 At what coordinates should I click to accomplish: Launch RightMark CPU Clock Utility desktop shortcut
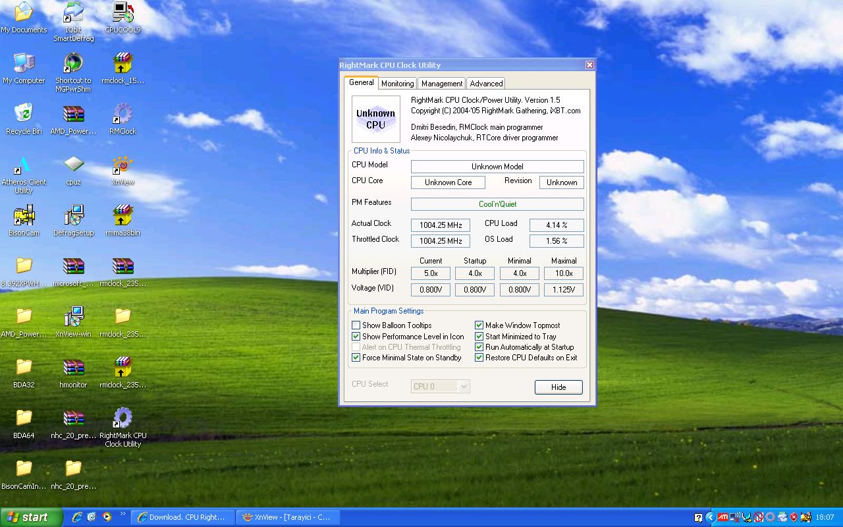[122, 428]
